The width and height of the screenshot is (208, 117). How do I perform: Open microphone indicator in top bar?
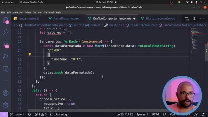pyautogui.click(x=196, y=2)
